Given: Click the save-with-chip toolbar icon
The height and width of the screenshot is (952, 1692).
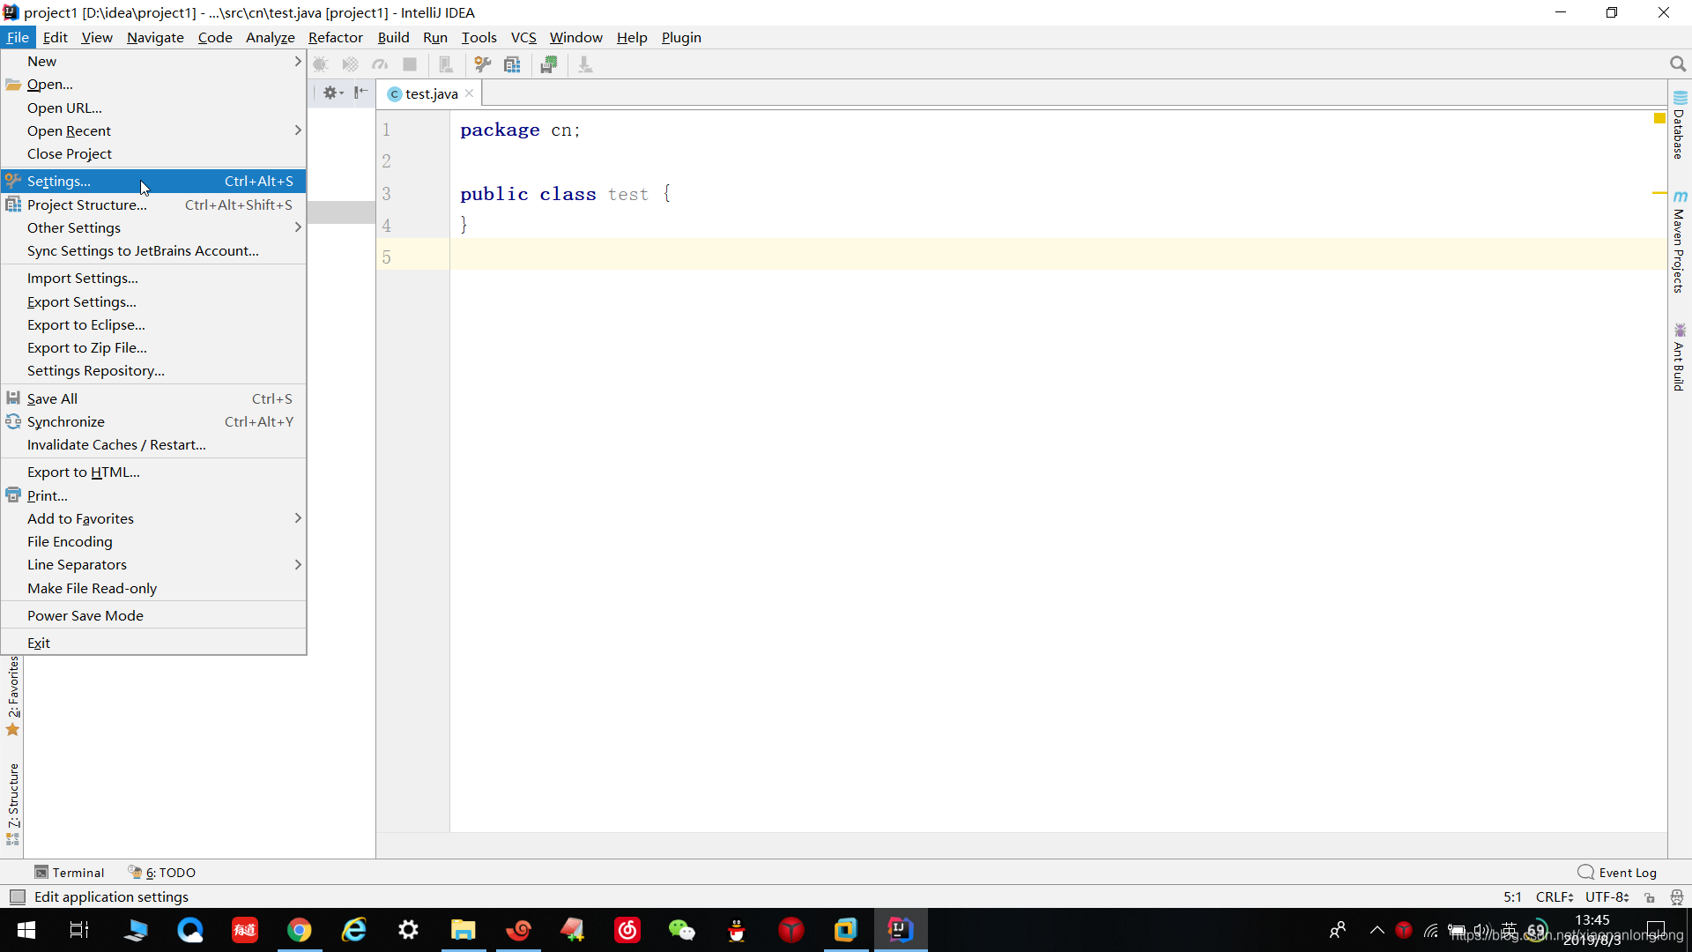Looking at the screenshot, I should 549,64.
